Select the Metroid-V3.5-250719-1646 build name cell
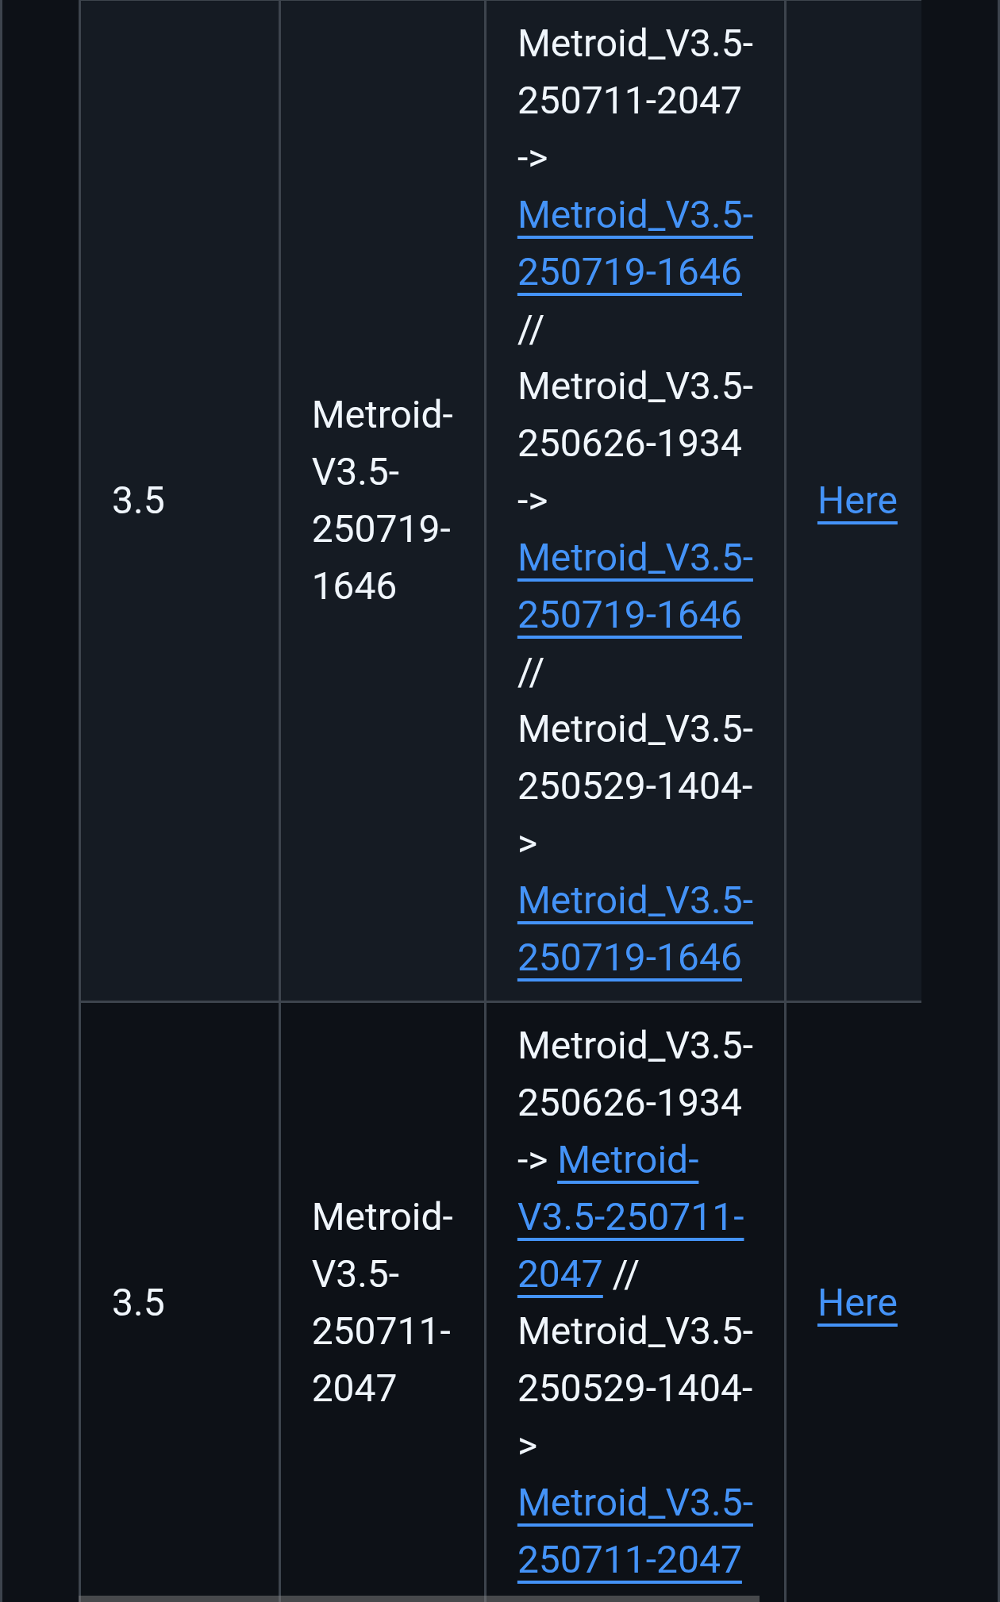 pos(382,501)
